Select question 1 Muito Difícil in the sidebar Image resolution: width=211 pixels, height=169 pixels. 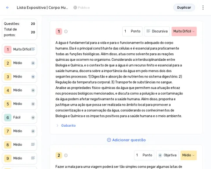click(19, 49)
